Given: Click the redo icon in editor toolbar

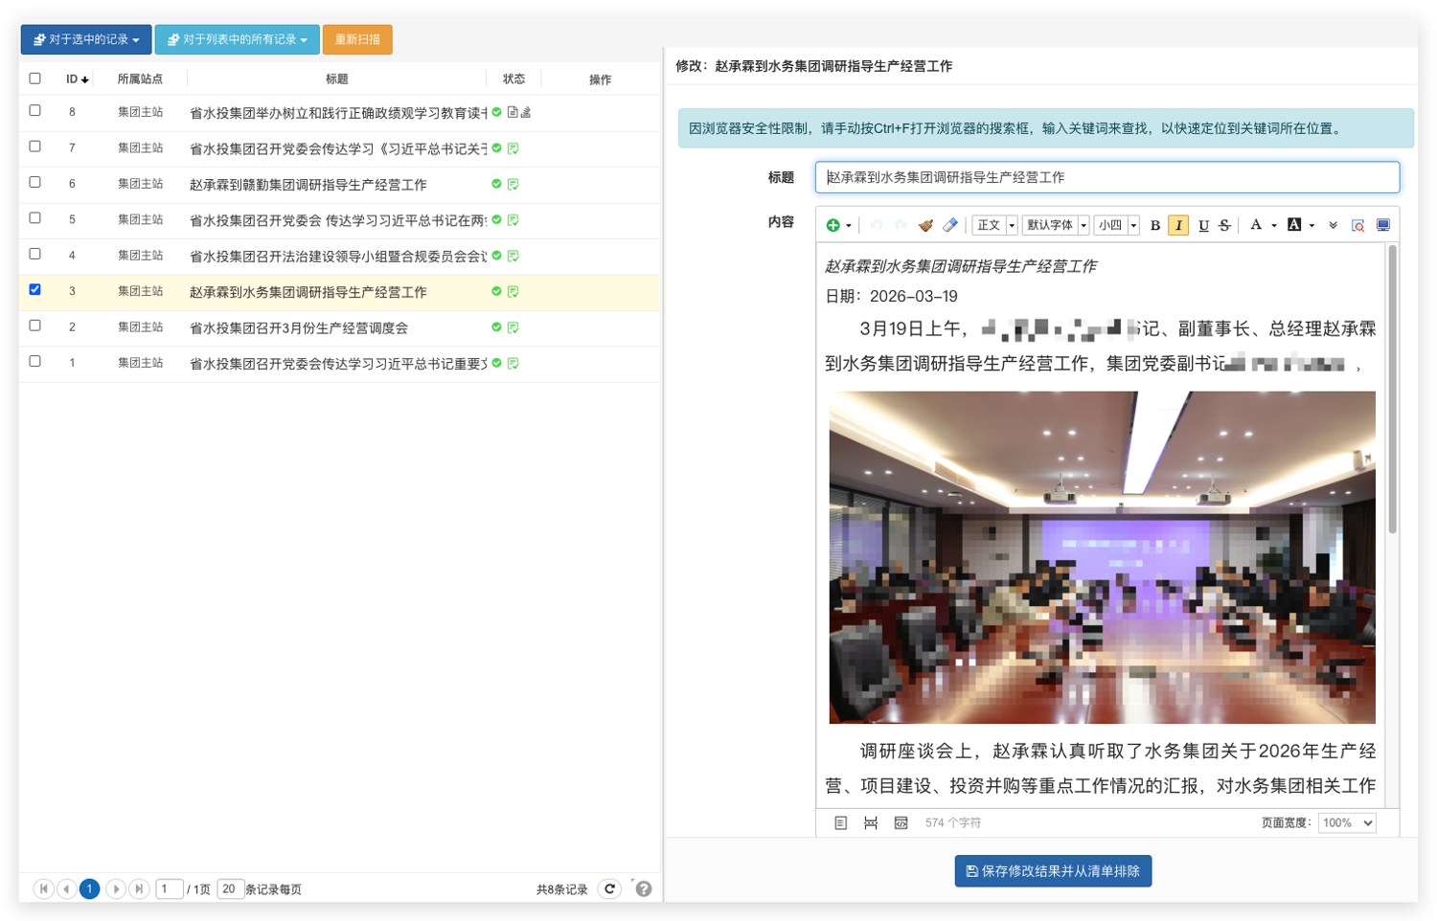Looking at the screenshot, I should 901,225.
